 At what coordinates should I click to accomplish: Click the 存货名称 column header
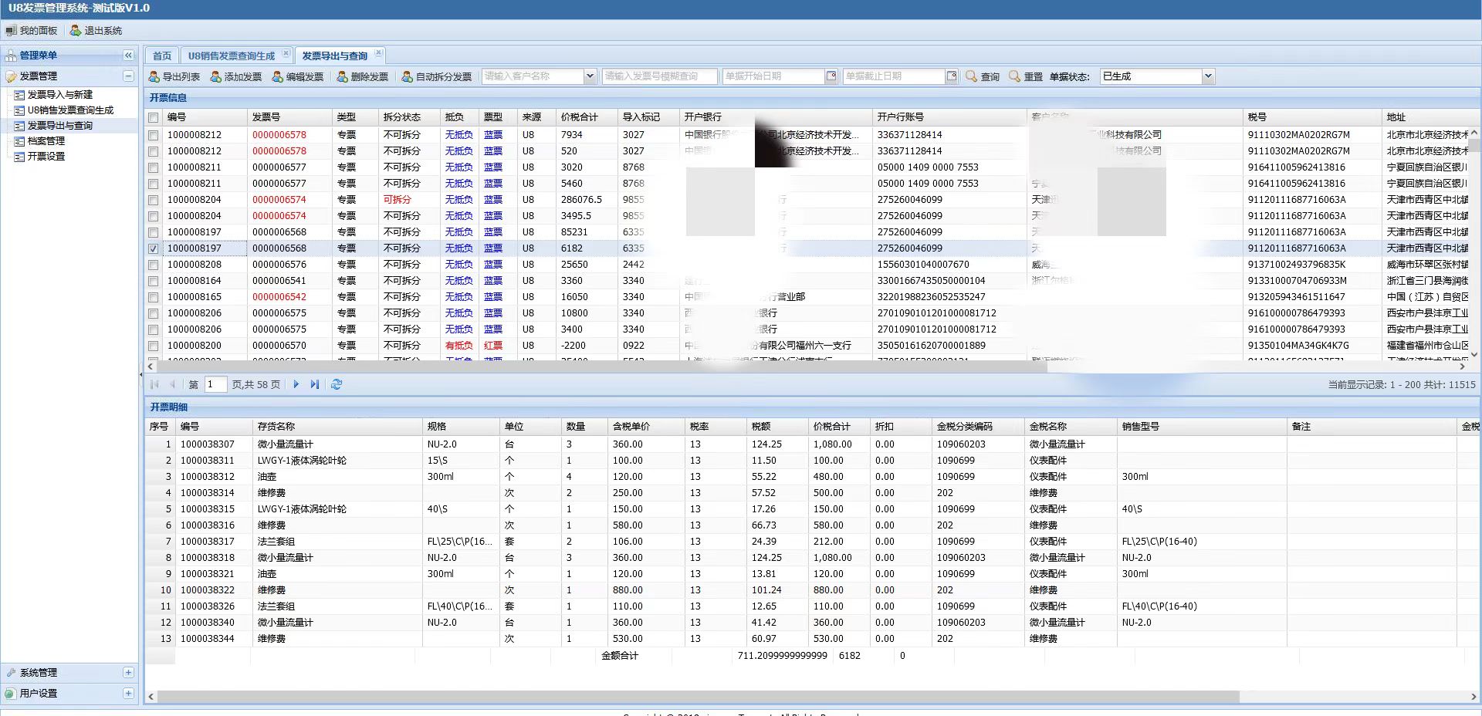click(x=338, y=427)
